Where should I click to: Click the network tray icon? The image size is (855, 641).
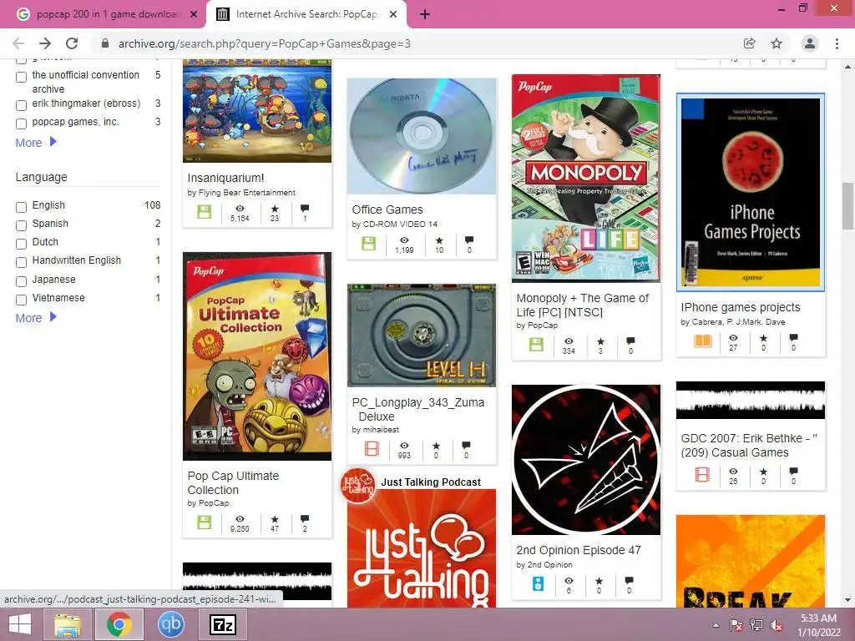[756, 625]
